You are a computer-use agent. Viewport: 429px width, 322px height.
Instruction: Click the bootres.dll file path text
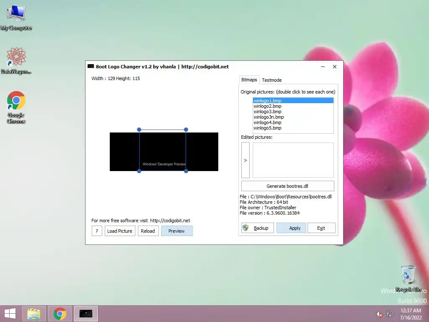pos(286,197)
